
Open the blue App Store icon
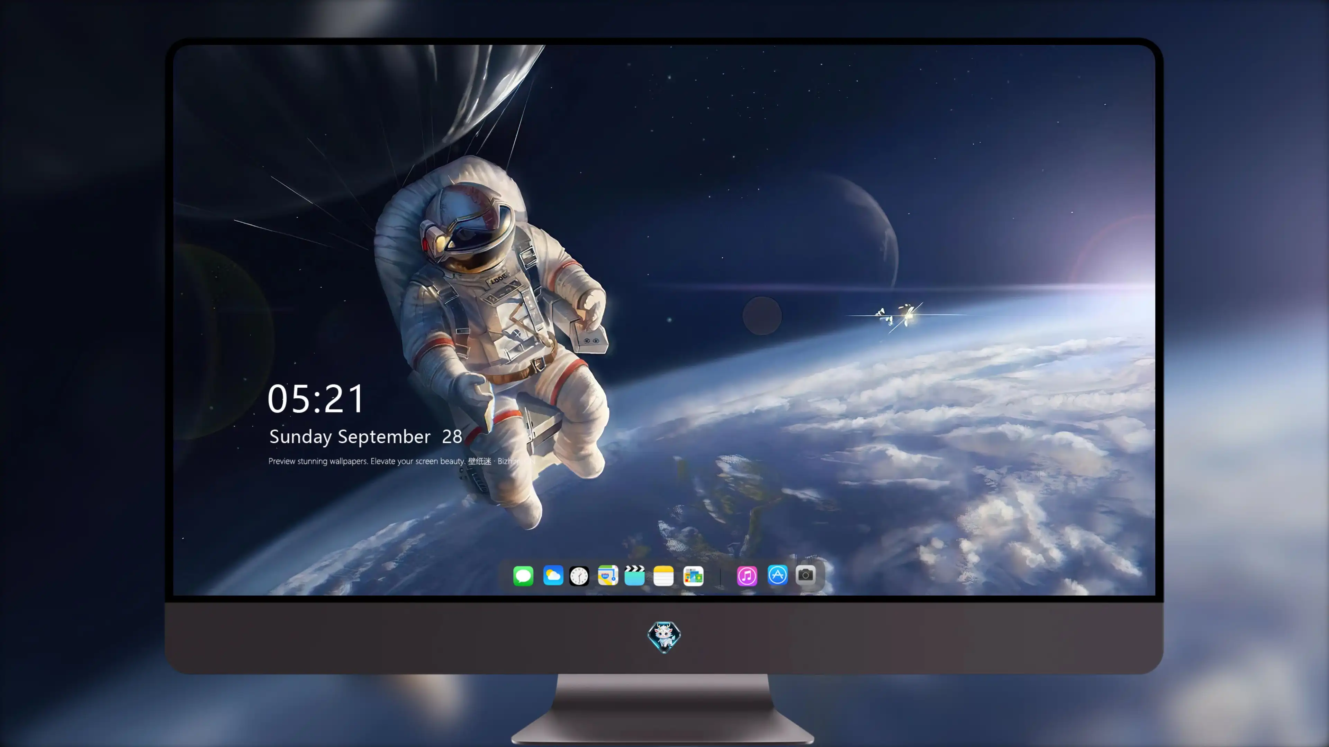(777, 575)
